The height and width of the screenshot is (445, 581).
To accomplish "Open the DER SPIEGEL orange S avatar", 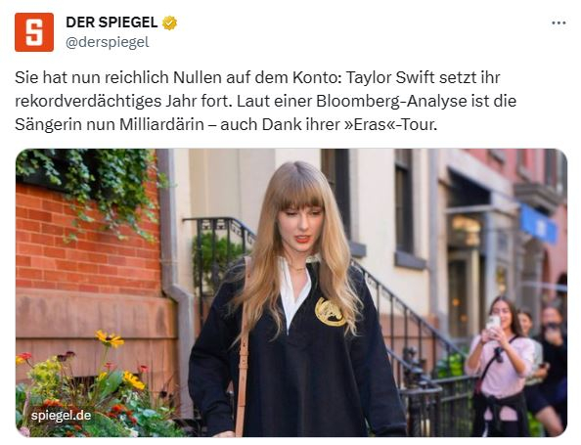I will coord(34,32).
